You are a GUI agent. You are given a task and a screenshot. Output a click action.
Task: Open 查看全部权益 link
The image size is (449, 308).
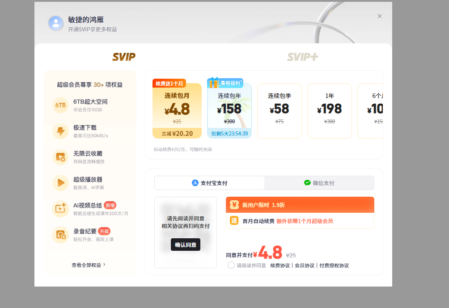pyautogui.click(x=86, y=265)
